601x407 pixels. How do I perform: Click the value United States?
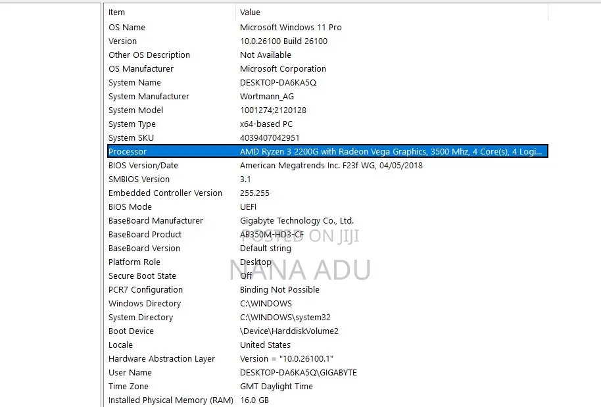click(x=265, y=345)
